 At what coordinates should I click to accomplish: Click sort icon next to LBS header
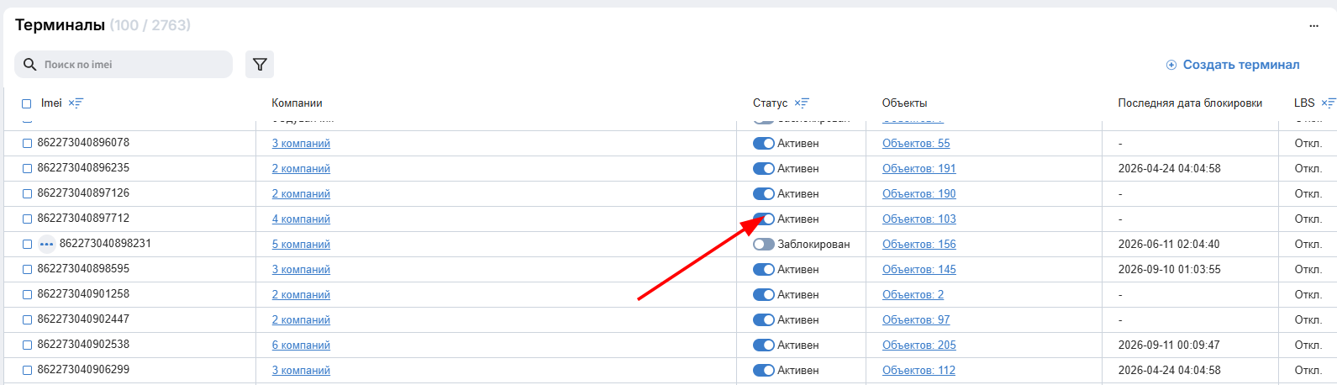(1329, 103)
